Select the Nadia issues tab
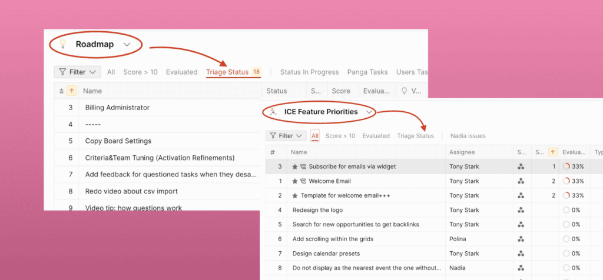Screen dimensions: 603x280 pyautogui.click(x=468, y=136)
